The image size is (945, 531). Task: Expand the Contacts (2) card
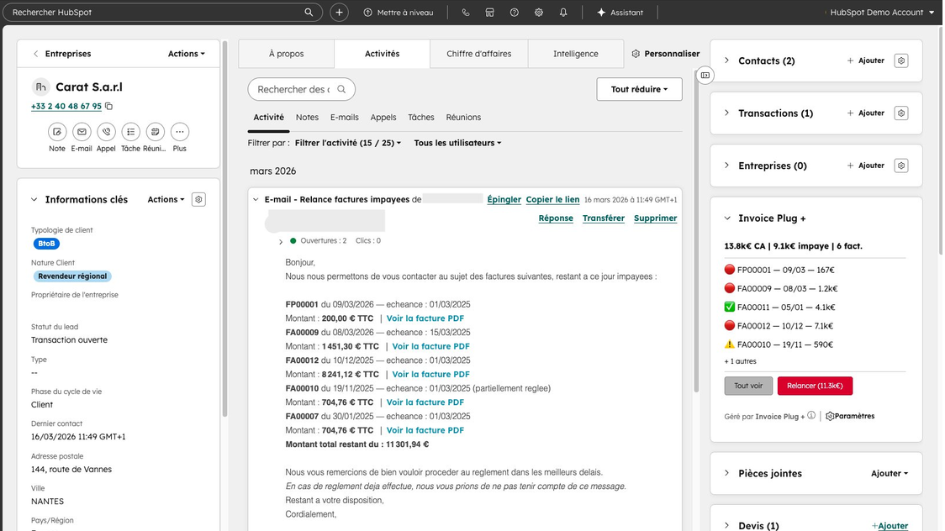pos(727,60)
